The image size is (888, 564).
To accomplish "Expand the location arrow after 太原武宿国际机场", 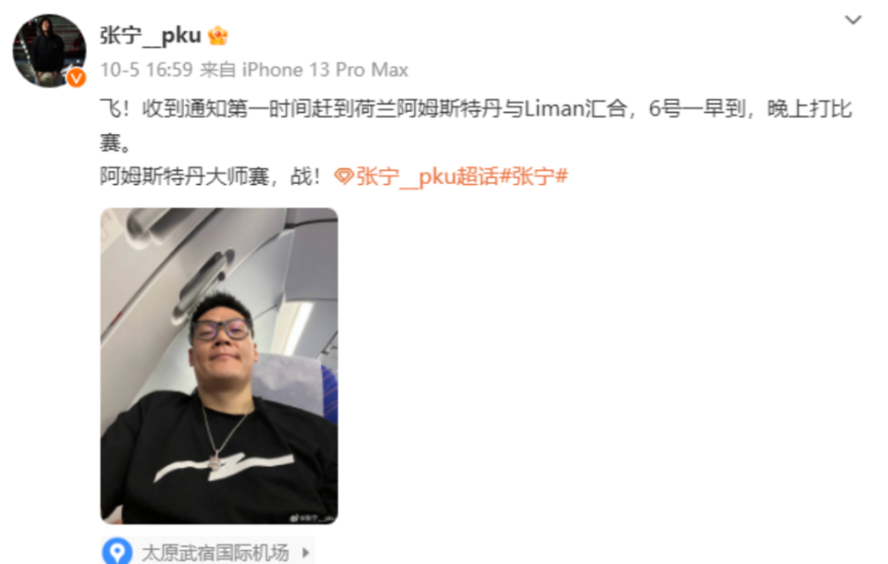I will pyautogui.click(x=306, y=552).
